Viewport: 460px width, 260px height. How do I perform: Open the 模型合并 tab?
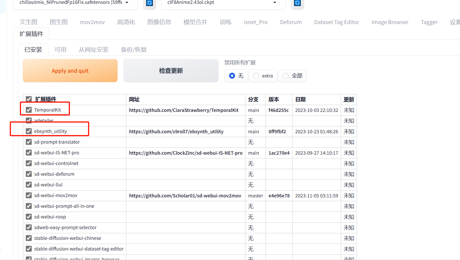(x=195, y=22)
